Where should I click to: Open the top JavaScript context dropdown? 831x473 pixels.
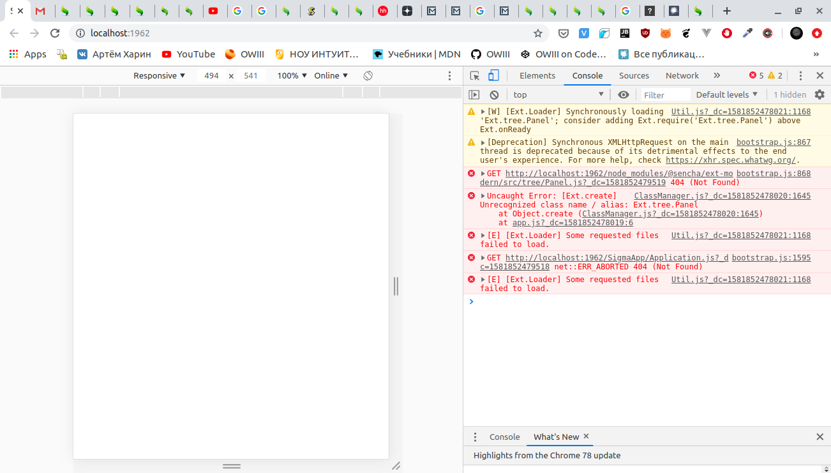pos(558,94)
